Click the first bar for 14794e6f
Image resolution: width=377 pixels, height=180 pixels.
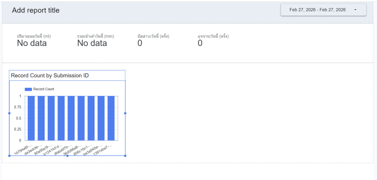[x=31, y=118]
